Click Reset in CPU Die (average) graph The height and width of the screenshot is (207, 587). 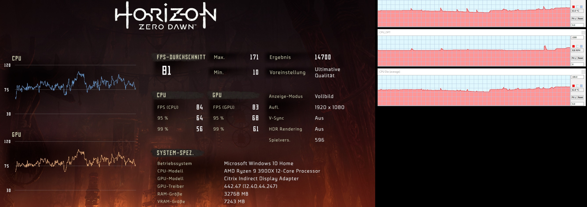click(x=580, y=97)
